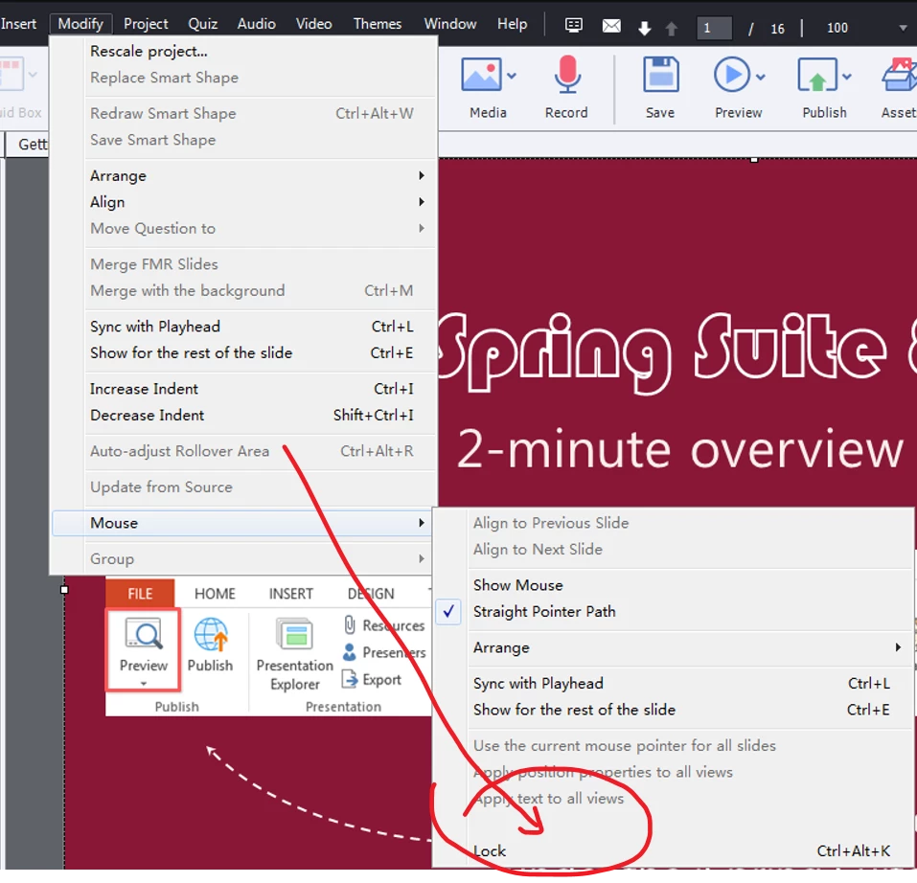Select the ribbon image on the slide
Image resolution: width=917 pixels, height=883 pixels.
pos(269,646)
